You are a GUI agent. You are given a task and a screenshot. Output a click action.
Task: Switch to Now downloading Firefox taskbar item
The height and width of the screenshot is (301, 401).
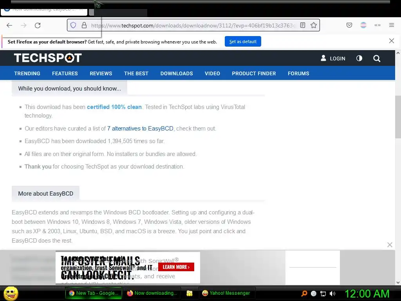(152, 293)
